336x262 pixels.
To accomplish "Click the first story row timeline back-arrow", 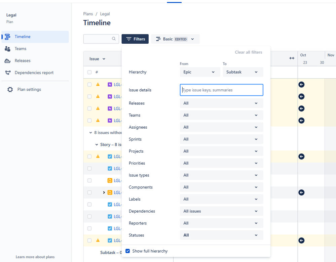I will tap(301, 157).
